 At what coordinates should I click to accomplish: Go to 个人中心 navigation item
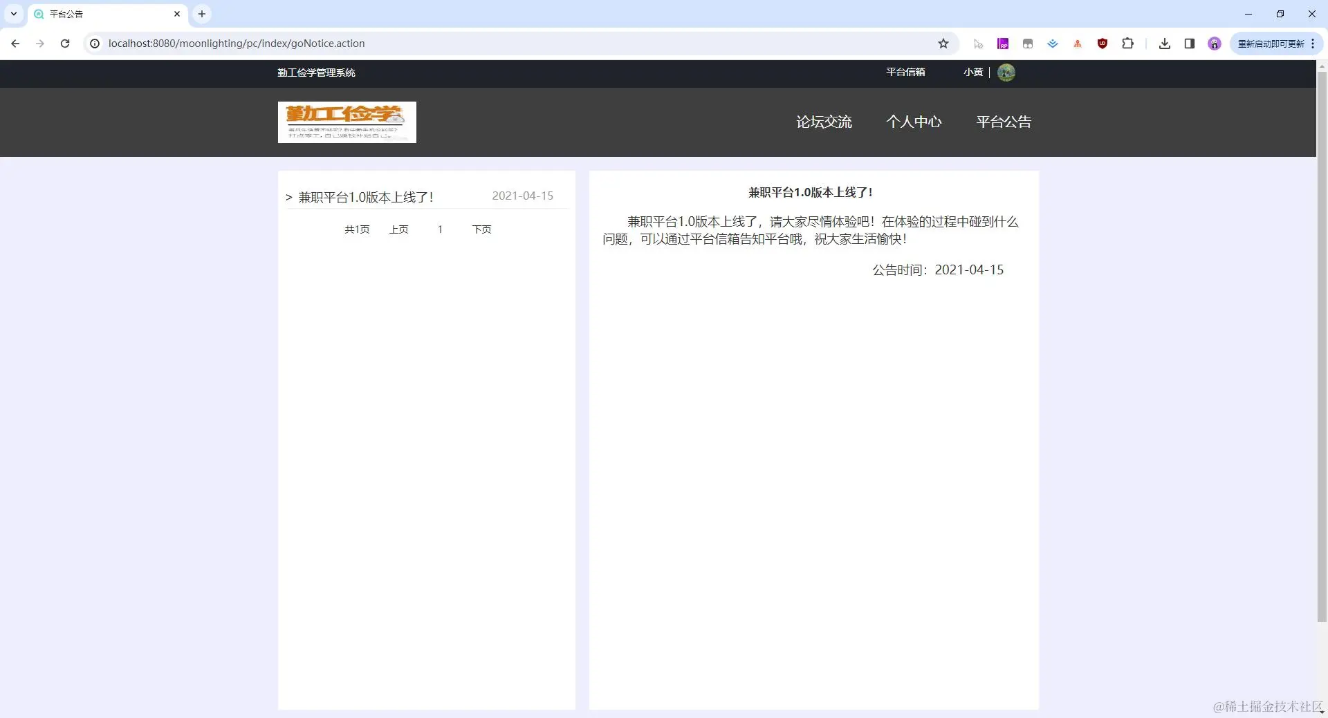pyautogui.click(x=914, y=122)
